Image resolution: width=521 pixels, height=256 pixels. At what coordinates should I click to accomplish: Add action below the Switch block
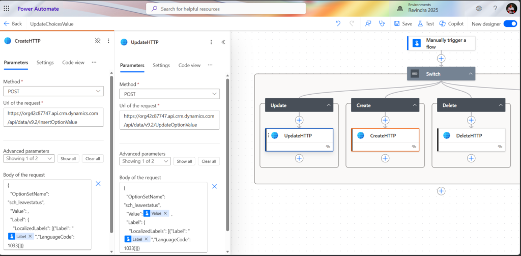pos(441,191)
